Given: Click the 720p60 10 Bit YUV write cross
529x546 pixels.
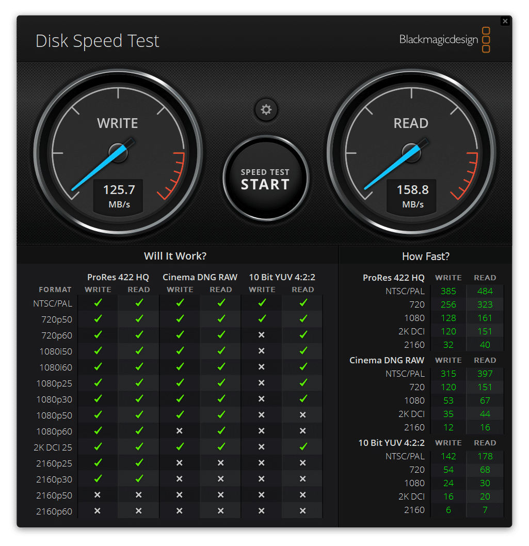Looking at the screenshot, I should (262, 335).
